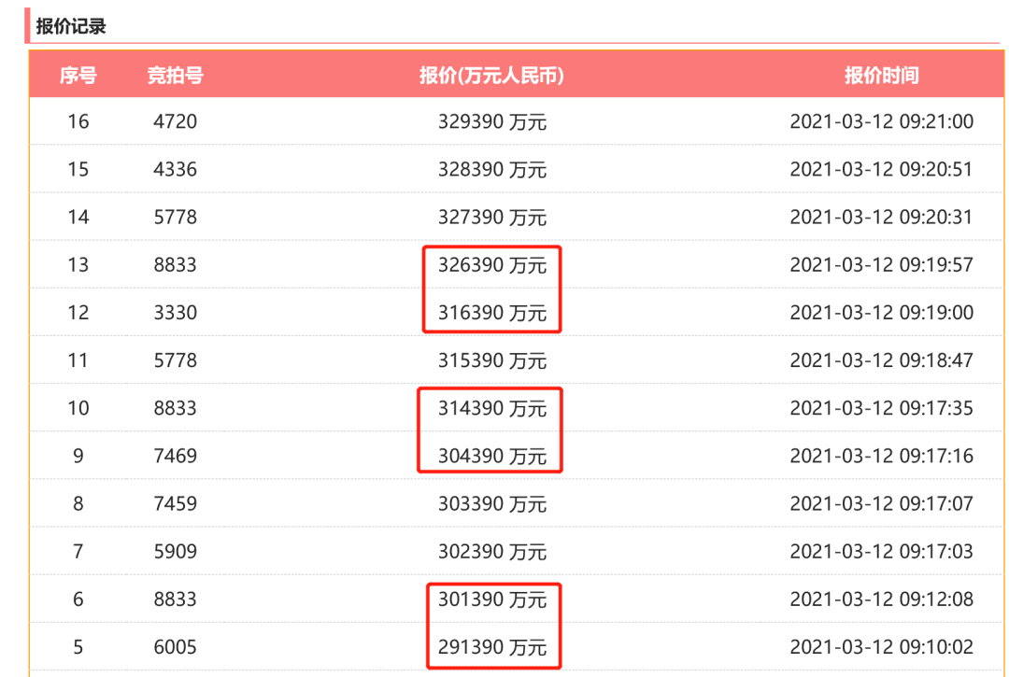The height and width of the screenshot is (677, 1009).
Task: Select the 09:17:35 bid timestamp
Action: pos(881,408)
